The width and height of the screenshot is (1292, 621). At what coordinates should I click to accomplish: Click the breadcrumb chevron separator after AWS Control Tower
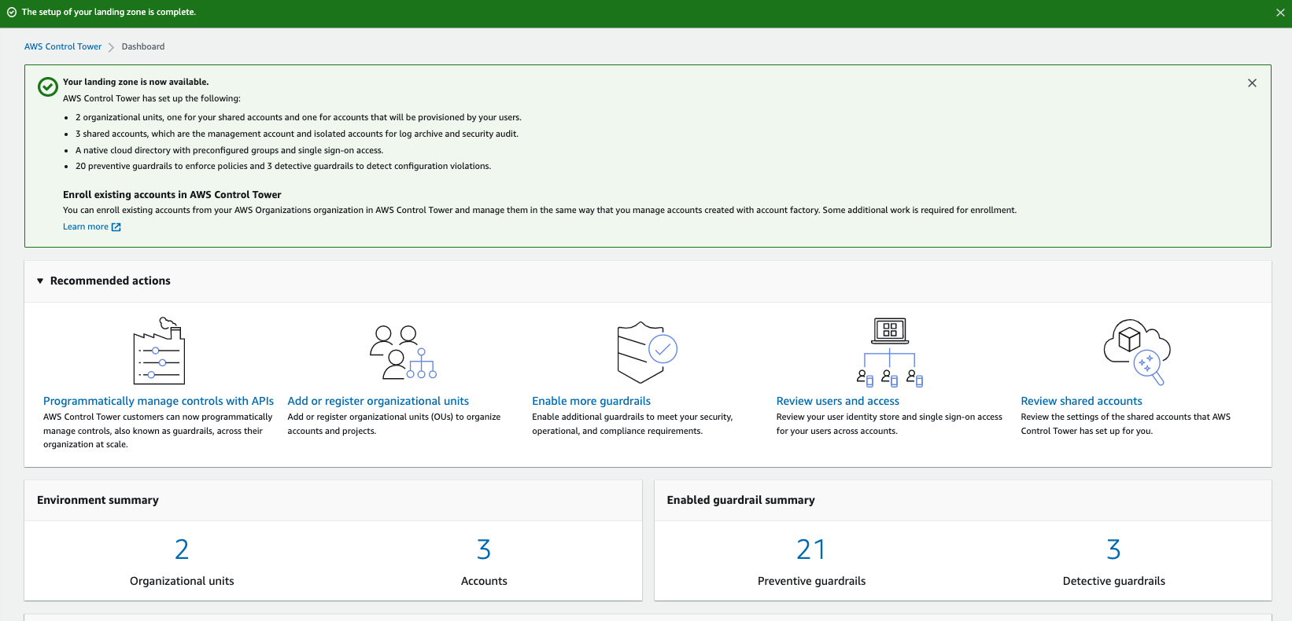coord(112,47)
